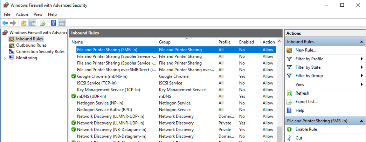This screenshot has height=142, width=366.
Task: Click the Back arrow toolbar icon
Action: click(x=5, y=23)
